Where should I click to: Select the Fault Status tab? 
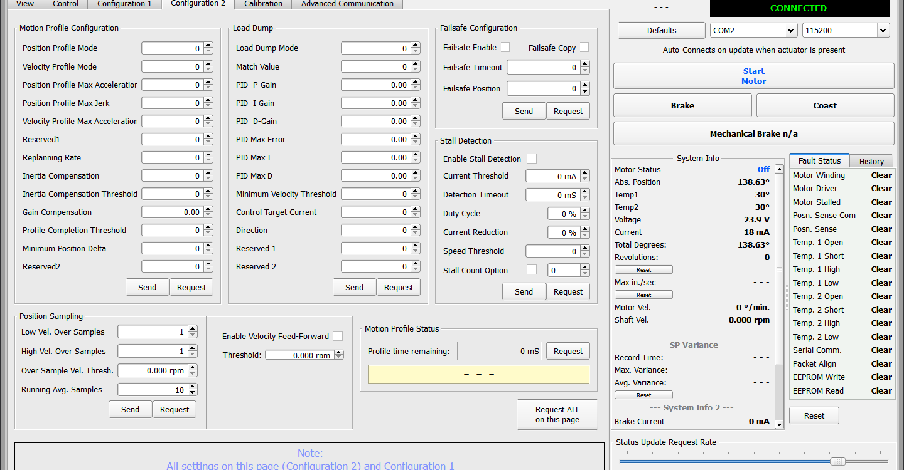click(819, 160)
